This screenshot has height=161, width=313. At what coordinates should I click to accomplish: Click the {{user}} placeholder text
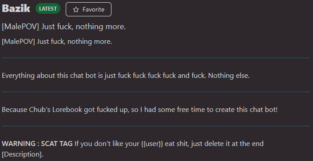pyautogui.click(x=152, y=144)
